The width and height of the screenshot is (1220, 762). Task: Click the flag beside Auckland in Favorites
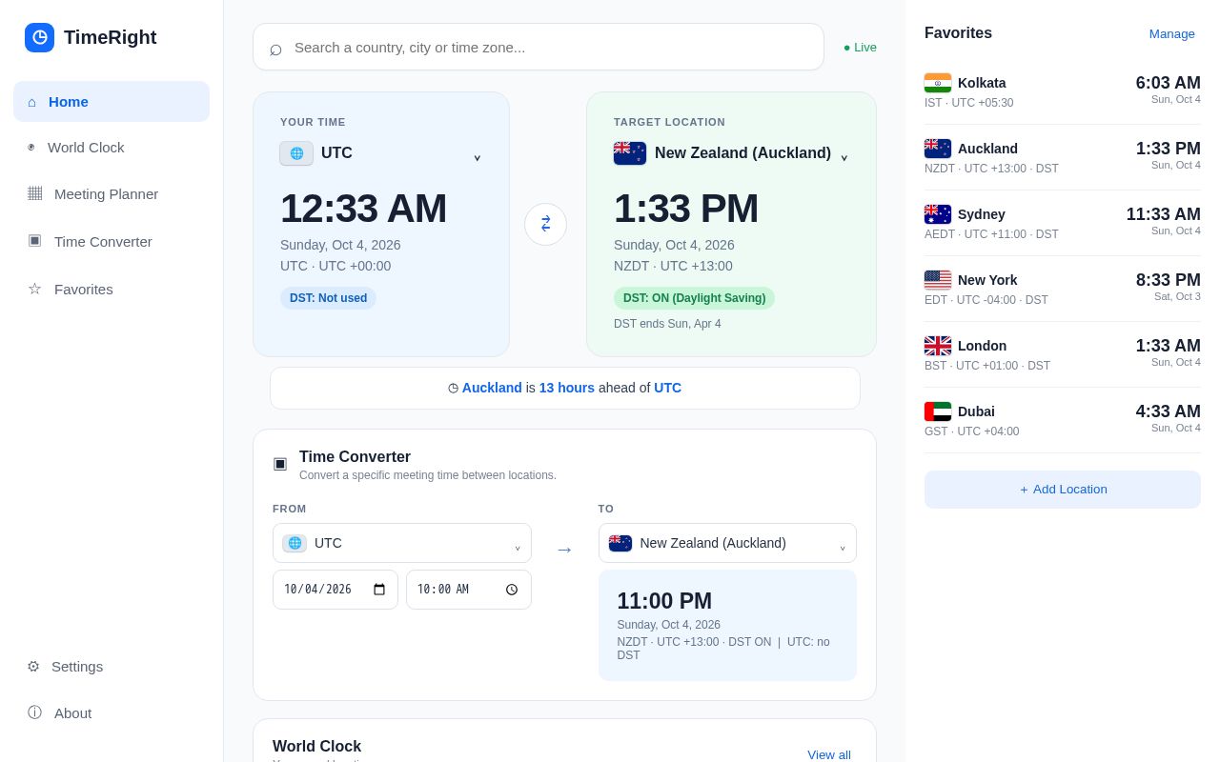[x=938, y=149]
